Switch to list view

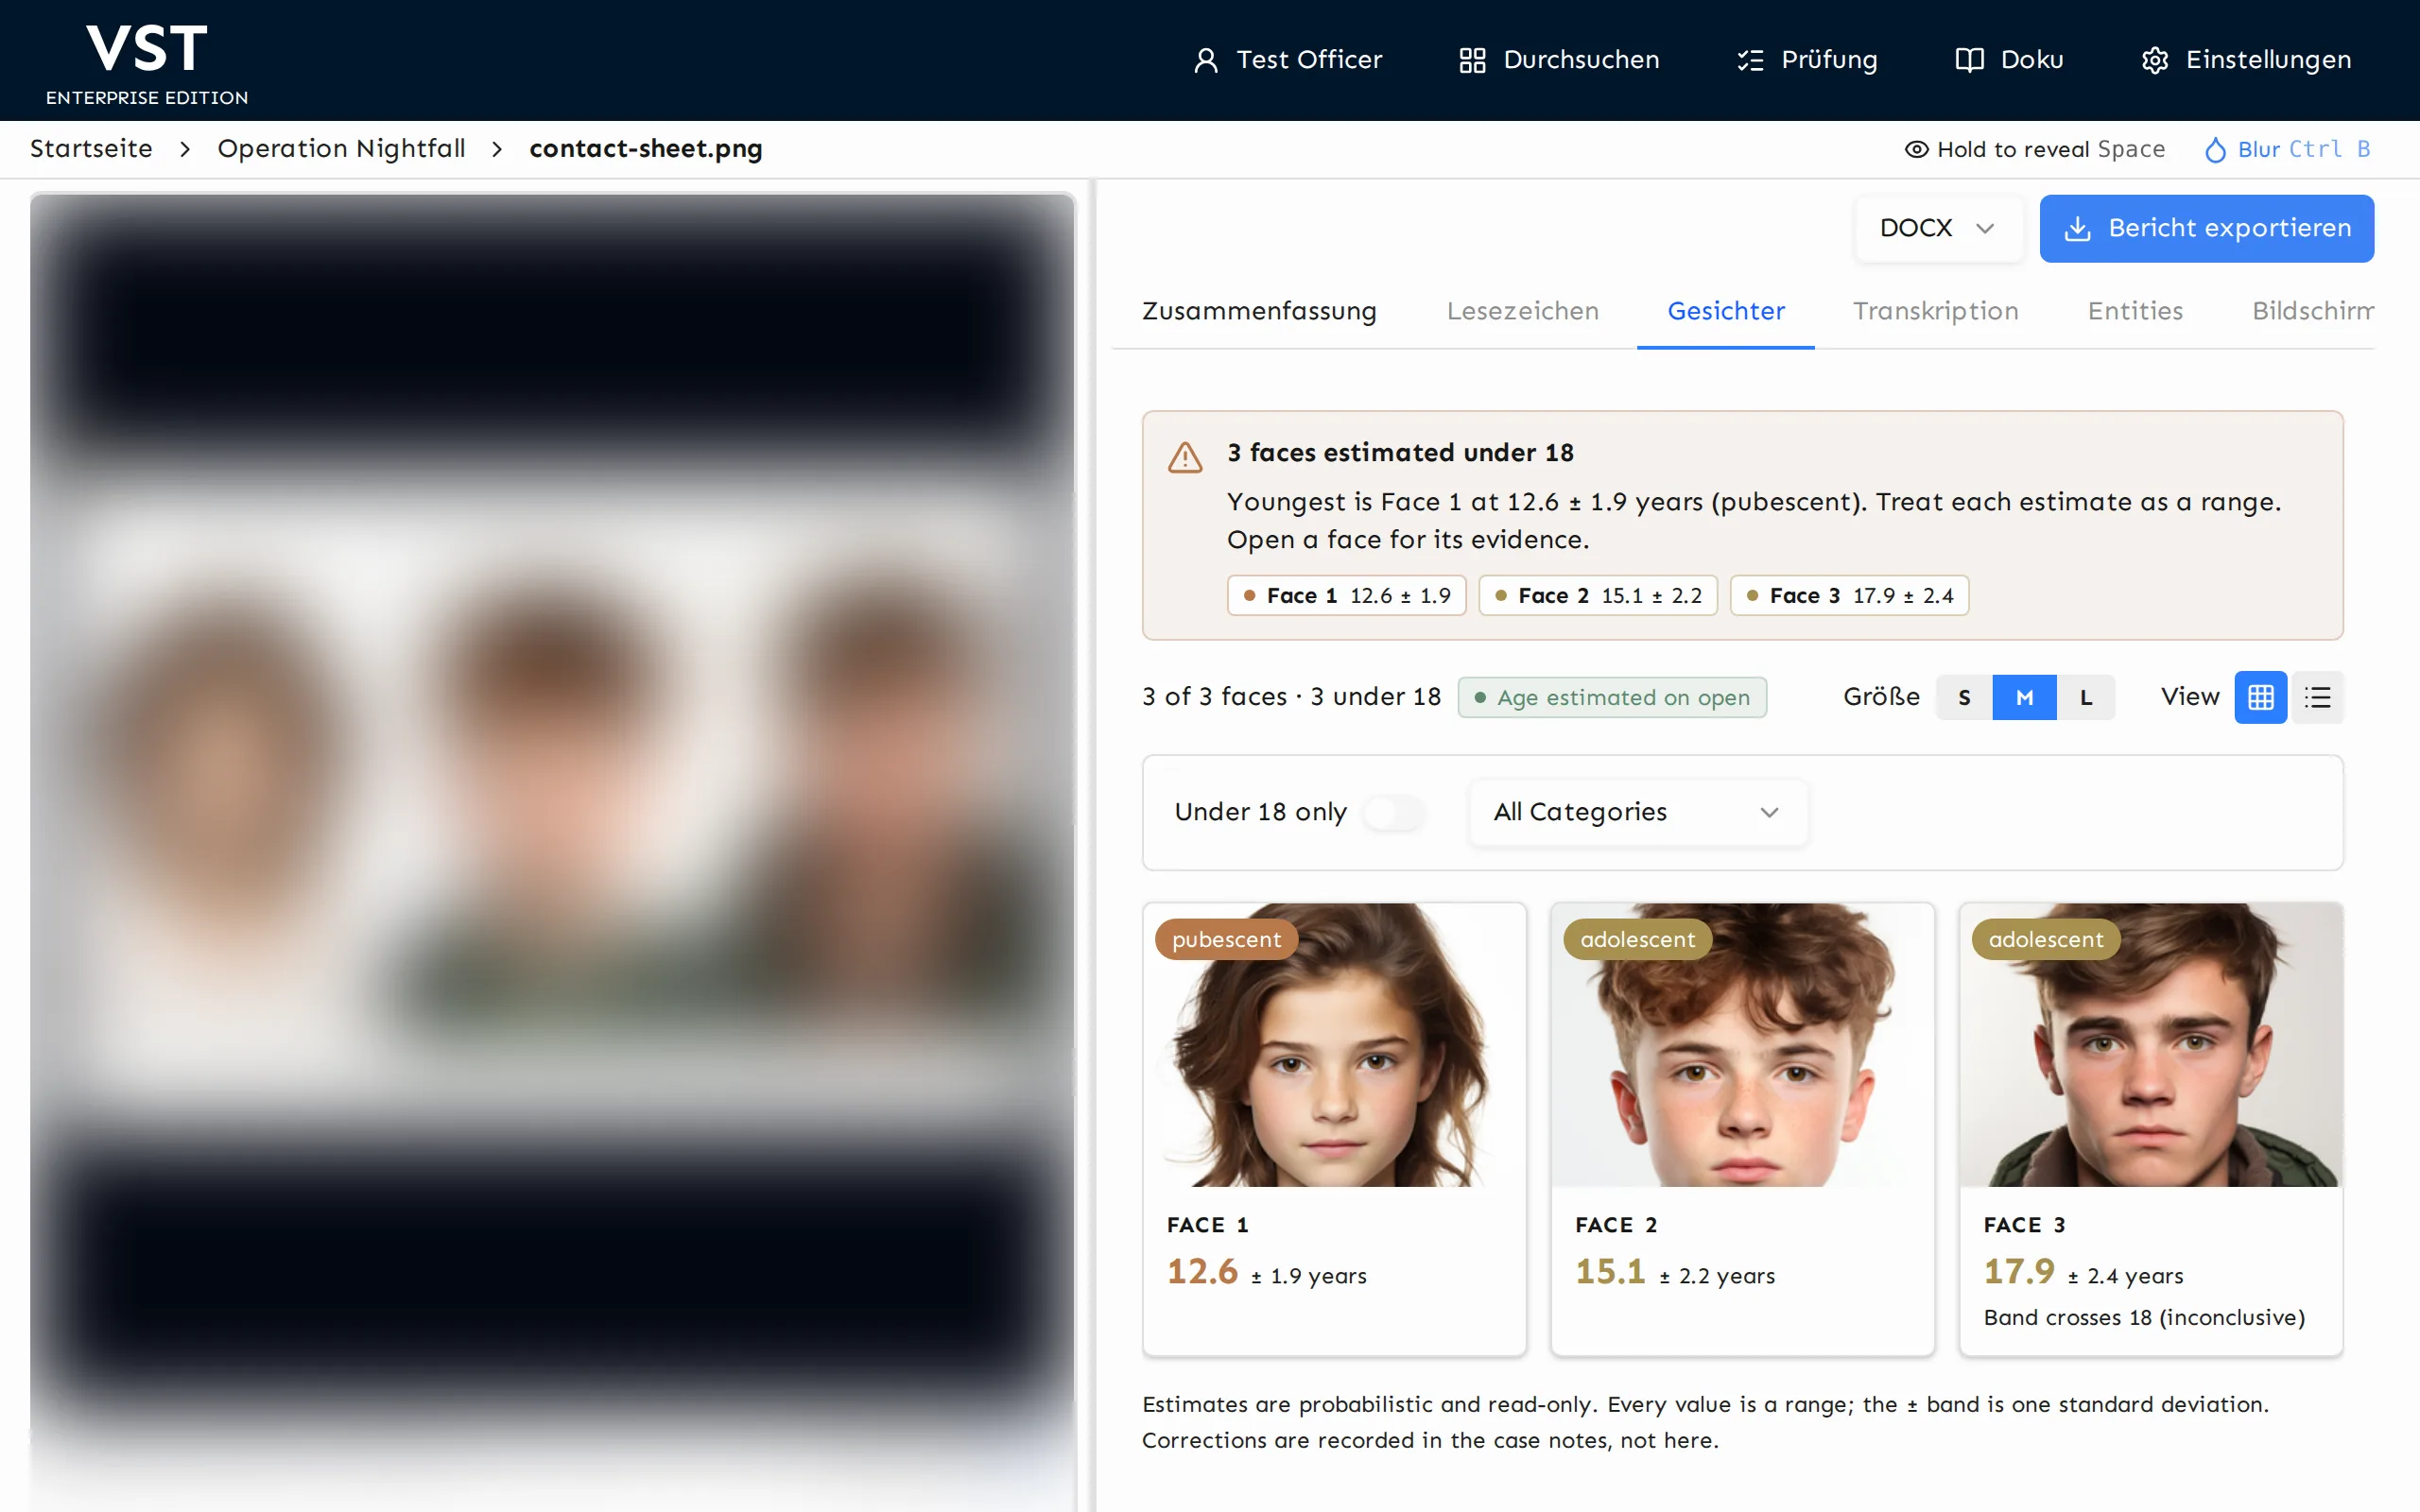point(2318,697)
